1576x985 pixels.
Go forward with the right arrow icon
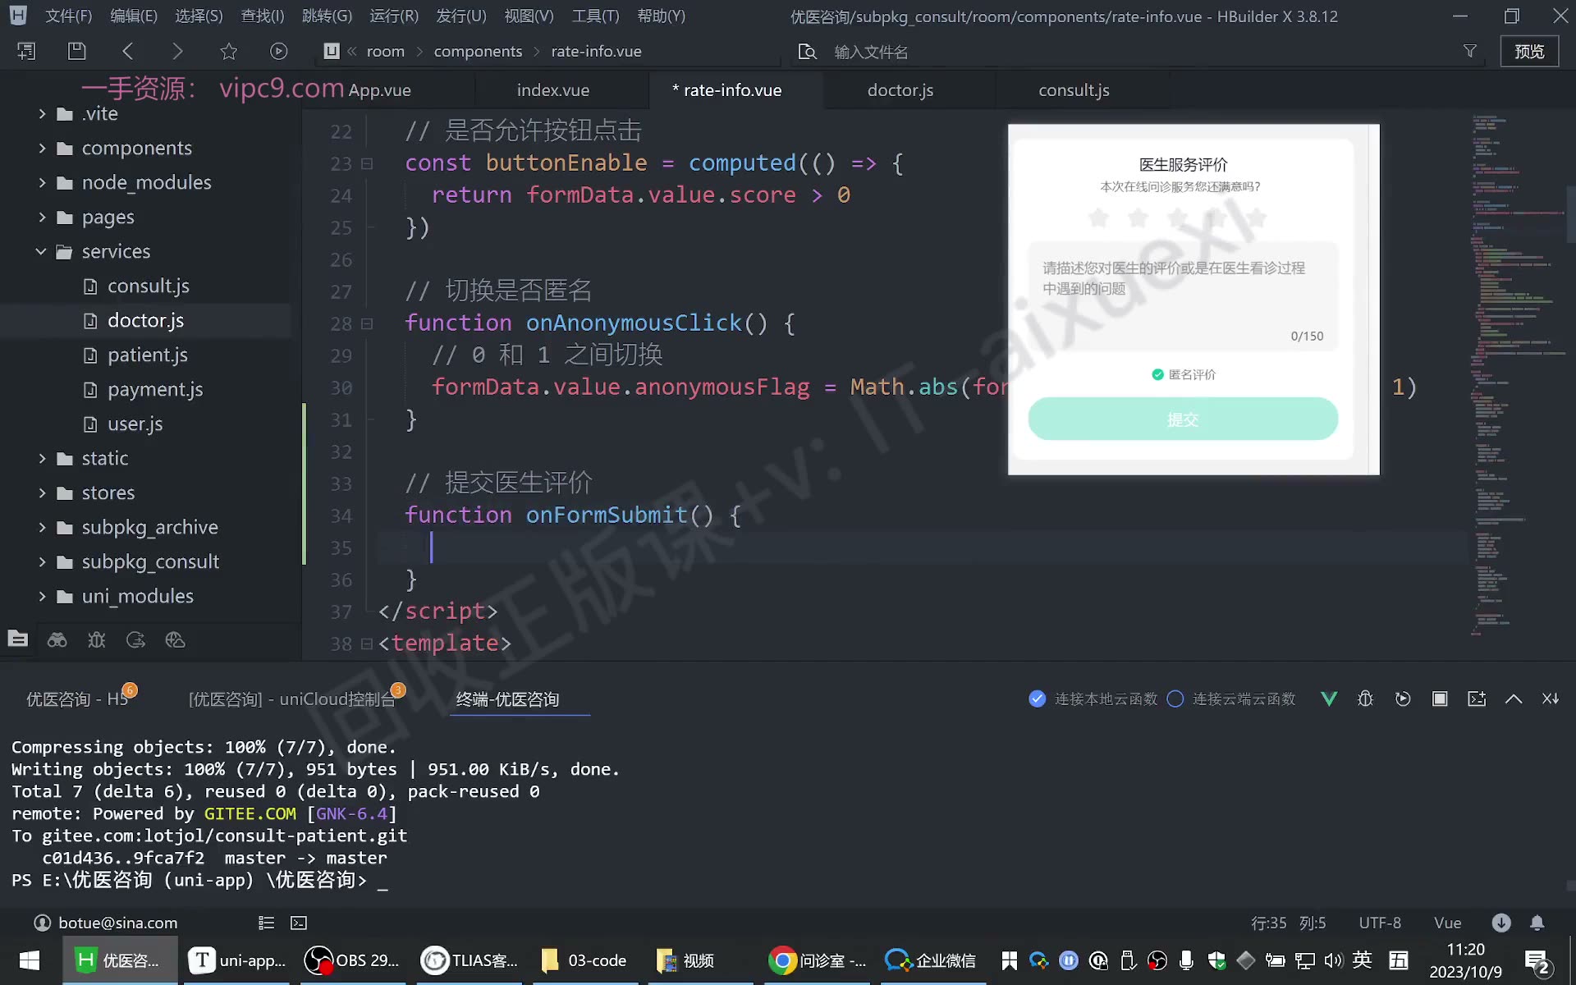tap(177, 51)
